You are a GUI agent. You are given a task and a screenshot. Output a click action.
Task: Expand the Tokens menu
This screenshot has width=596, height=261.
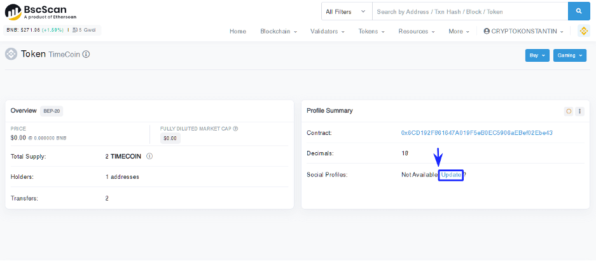coord(371,32)
